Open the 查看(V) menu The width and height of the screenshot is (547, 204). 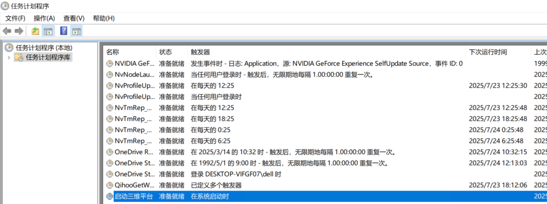[x=74, y=18]
